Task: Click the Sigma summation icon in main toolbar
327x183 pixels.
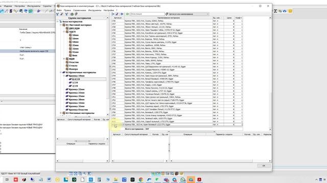Action: pyautogui.click(x=275, y=11)
